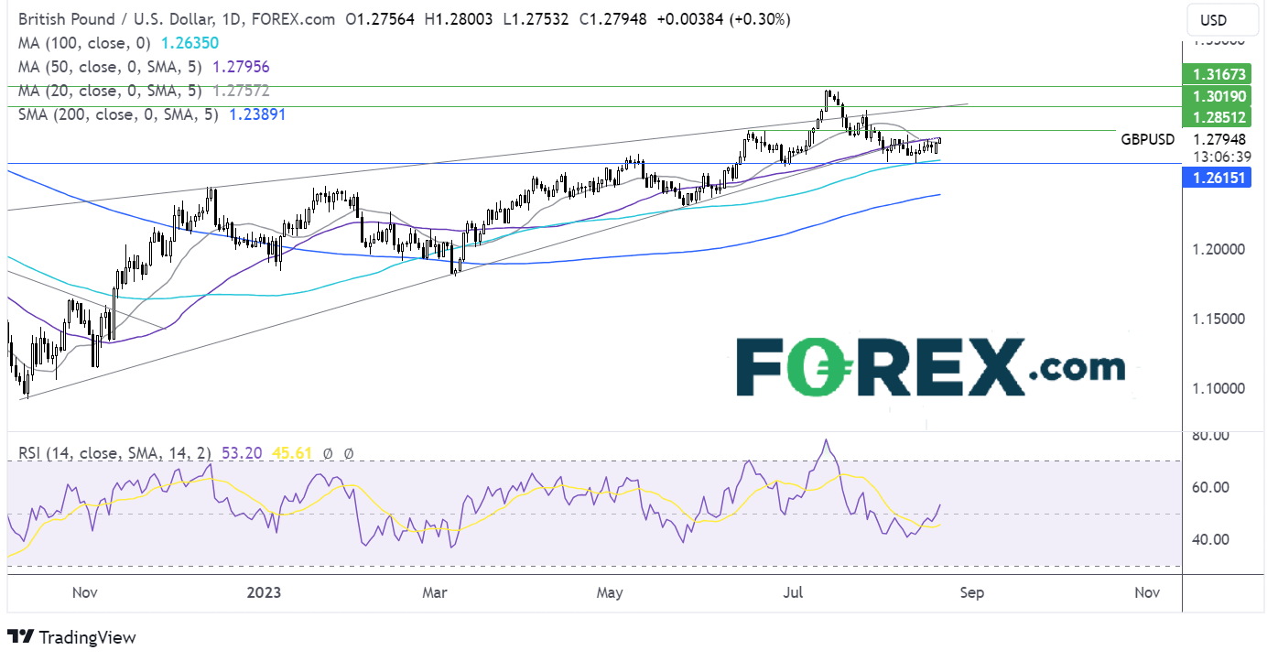The height and width of the screenshot is (661, 1278).
Task: Click the MA 50 value 1.27956
Action: pos(242,67)
